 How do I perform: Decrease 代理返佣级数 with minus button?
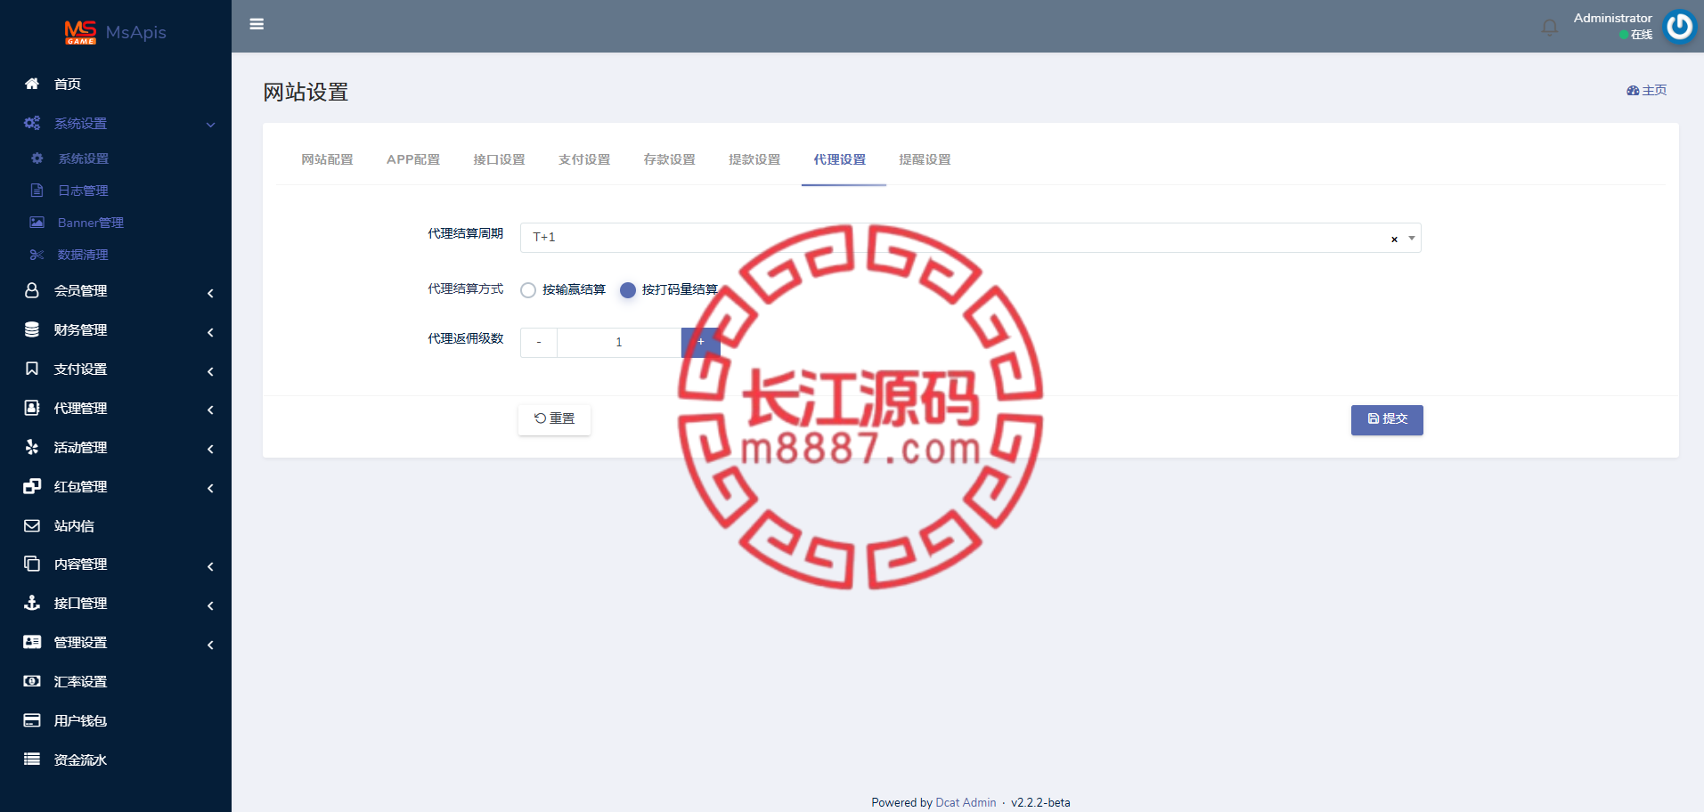(x=539, y=342)
